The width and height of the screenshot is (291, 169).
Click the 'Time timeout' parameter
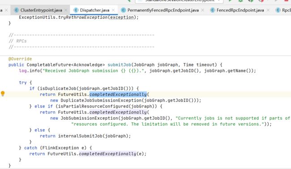[x=199, y=65]
